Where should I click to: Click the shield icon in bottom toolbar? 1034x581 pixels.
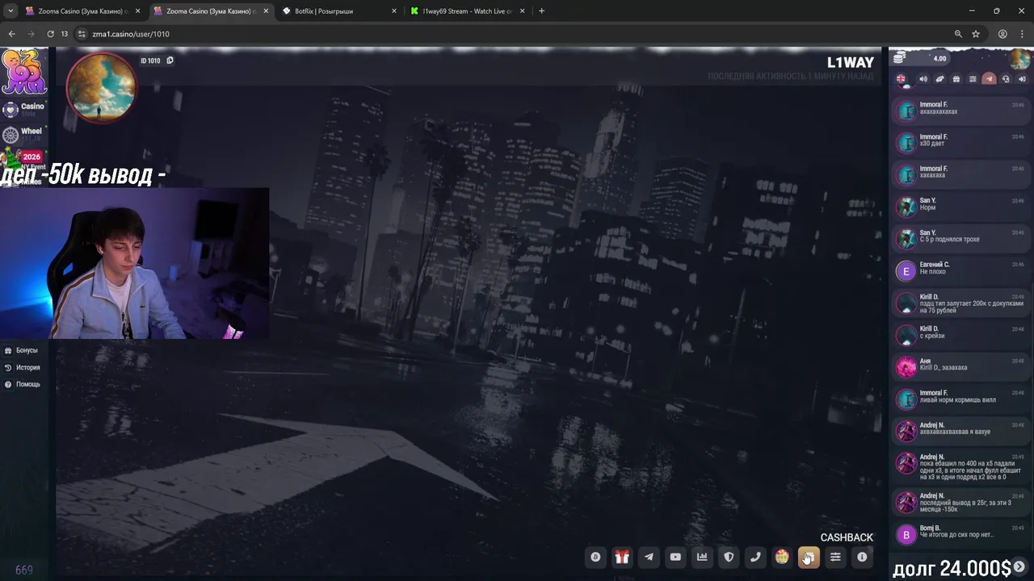click(x=729, y=557)
